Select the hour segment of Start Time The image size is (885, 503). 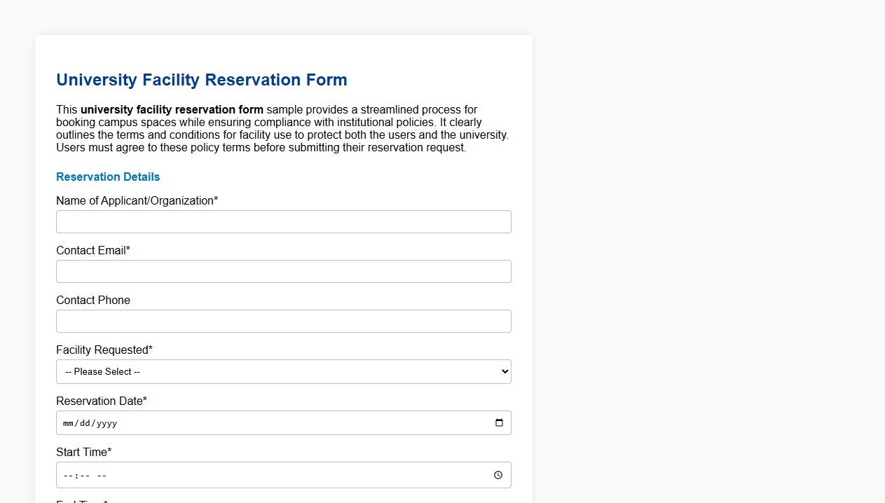tap(67, 475)
